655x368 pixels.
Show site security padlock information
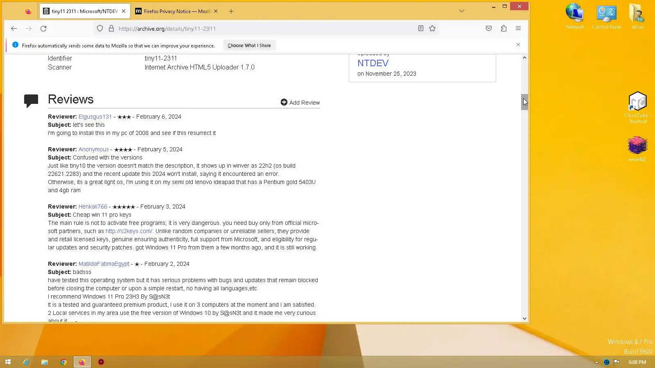point(111,29)
